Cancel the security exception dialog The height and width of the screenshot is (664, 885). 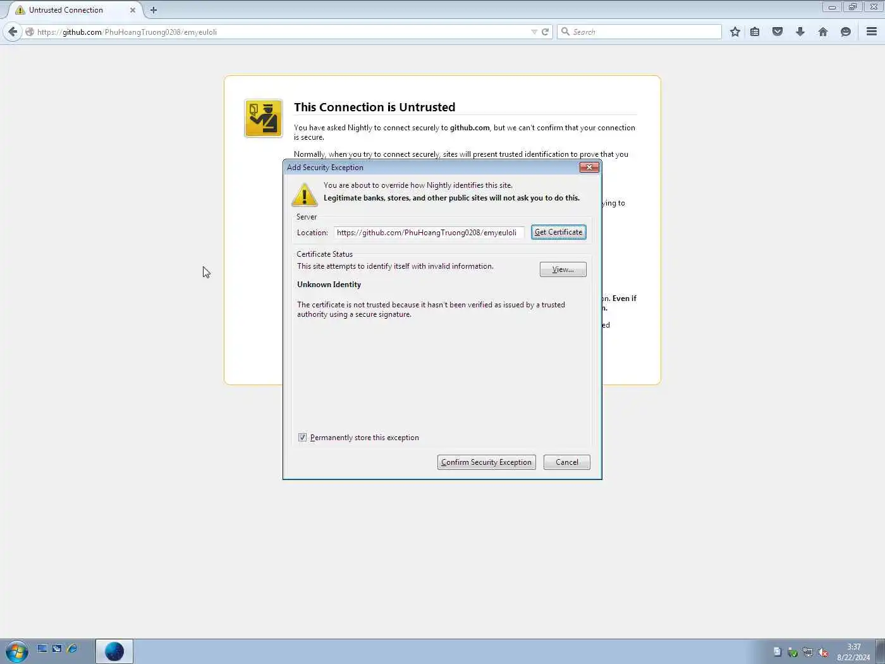point(567,462)
